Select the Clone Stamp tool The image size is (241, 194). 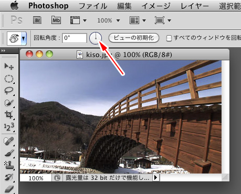coord(9,165)
